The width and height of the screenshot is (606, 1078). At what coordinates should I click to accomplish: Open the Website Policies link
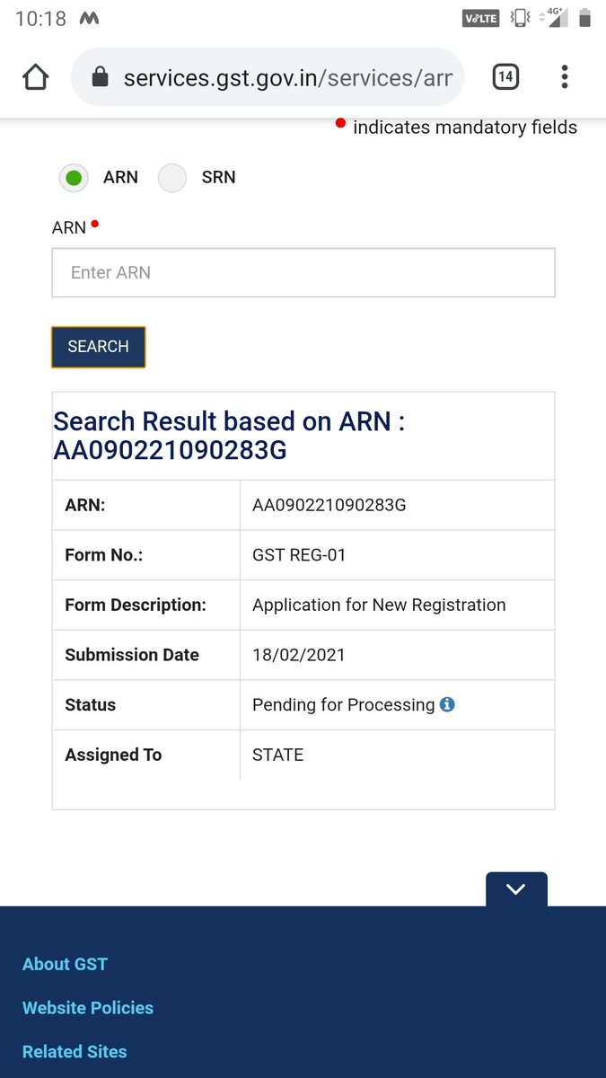pos(88,1008)
